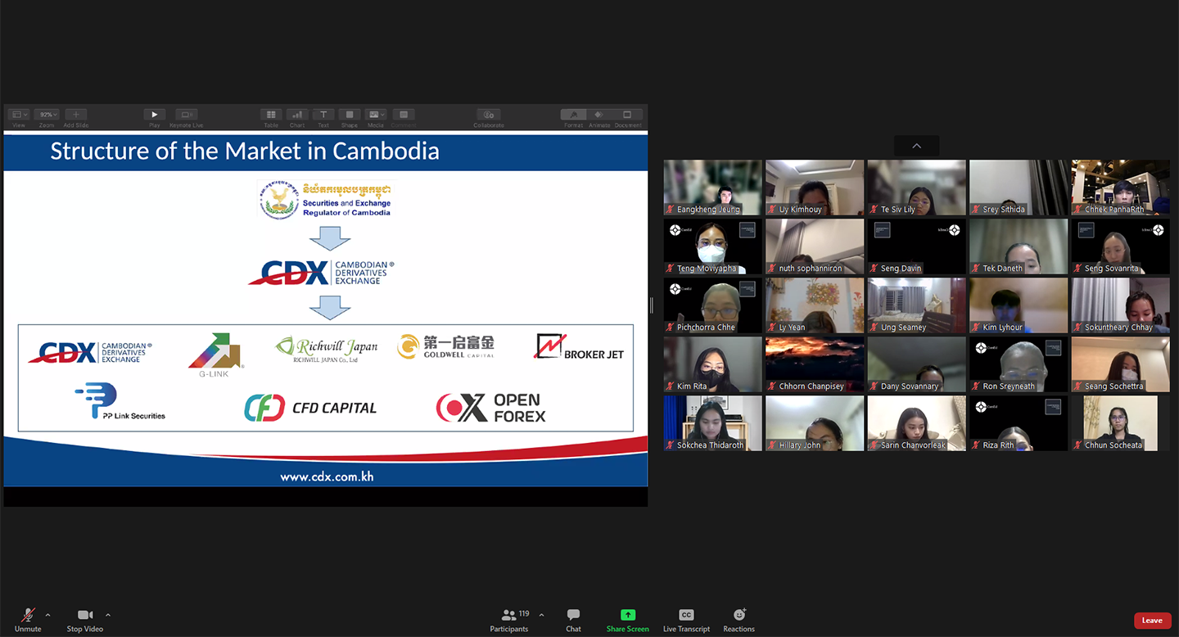Select Dany Sovannary's video tile
Screen dimensions: 1179x637
(x=916, y=364)
